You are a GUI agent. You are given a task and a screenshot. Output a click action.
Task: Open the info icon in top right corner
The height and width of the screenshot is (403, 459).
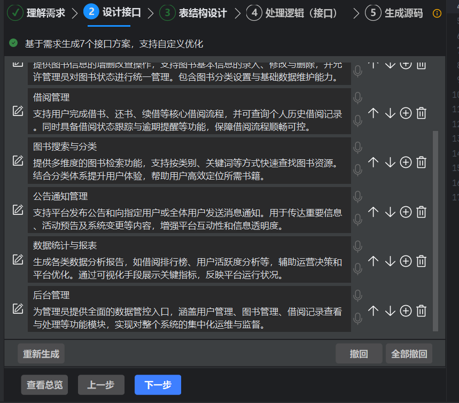437,13
